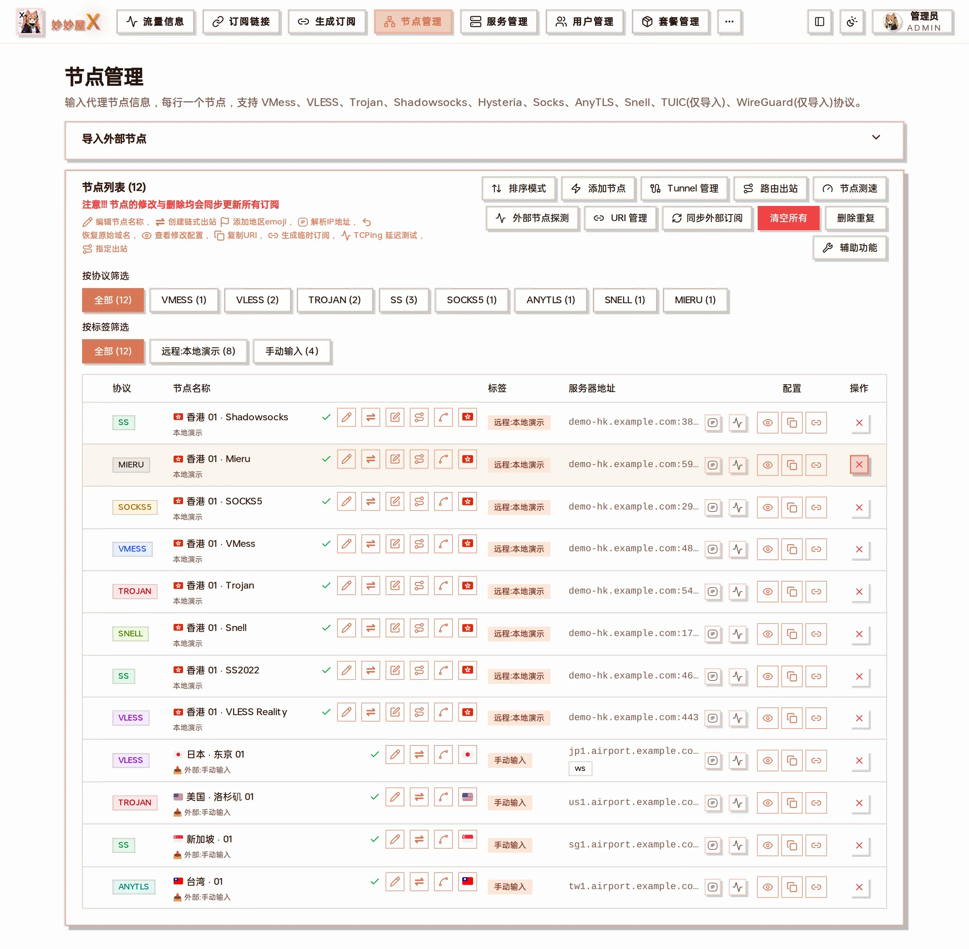Open Tunnel 管理
The image size is (969, 949).
click(684, 188)
